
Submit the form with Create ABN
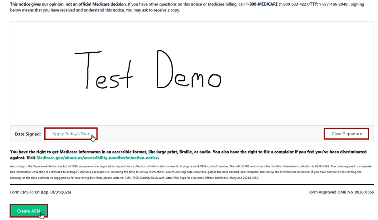click(28, 211)
